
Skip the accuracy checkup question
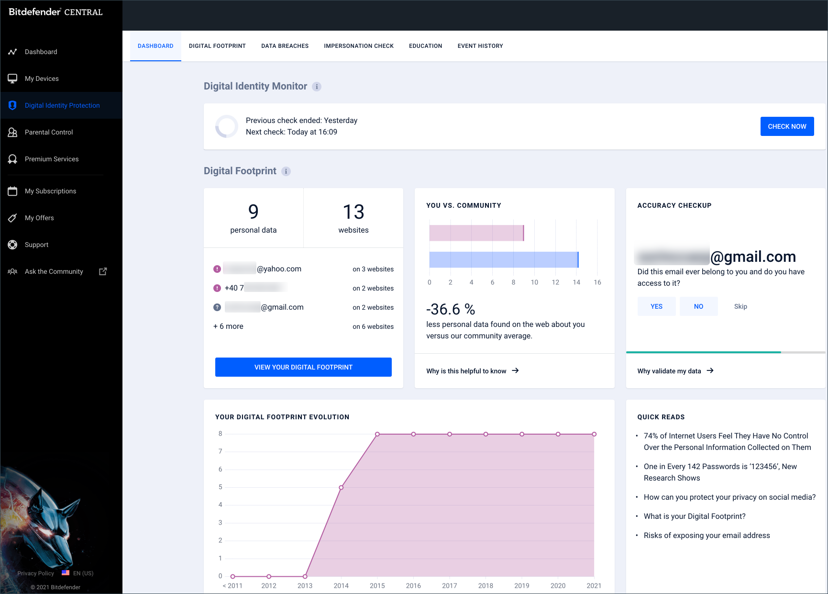(x=740, y=306)
